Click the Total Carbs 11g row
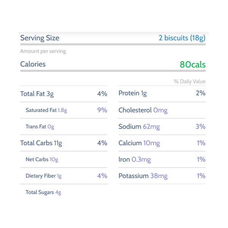 (41, 143)
